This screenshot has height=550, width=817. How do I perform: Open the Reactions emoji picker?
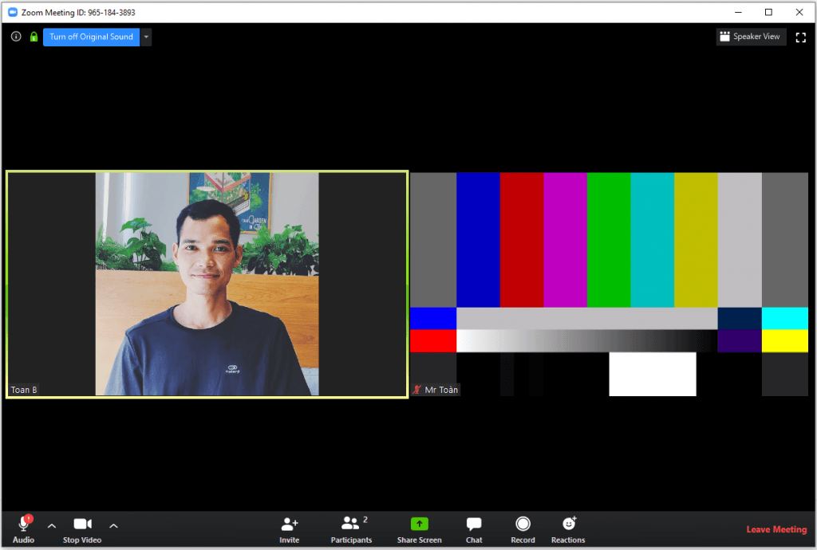[568, 524]
